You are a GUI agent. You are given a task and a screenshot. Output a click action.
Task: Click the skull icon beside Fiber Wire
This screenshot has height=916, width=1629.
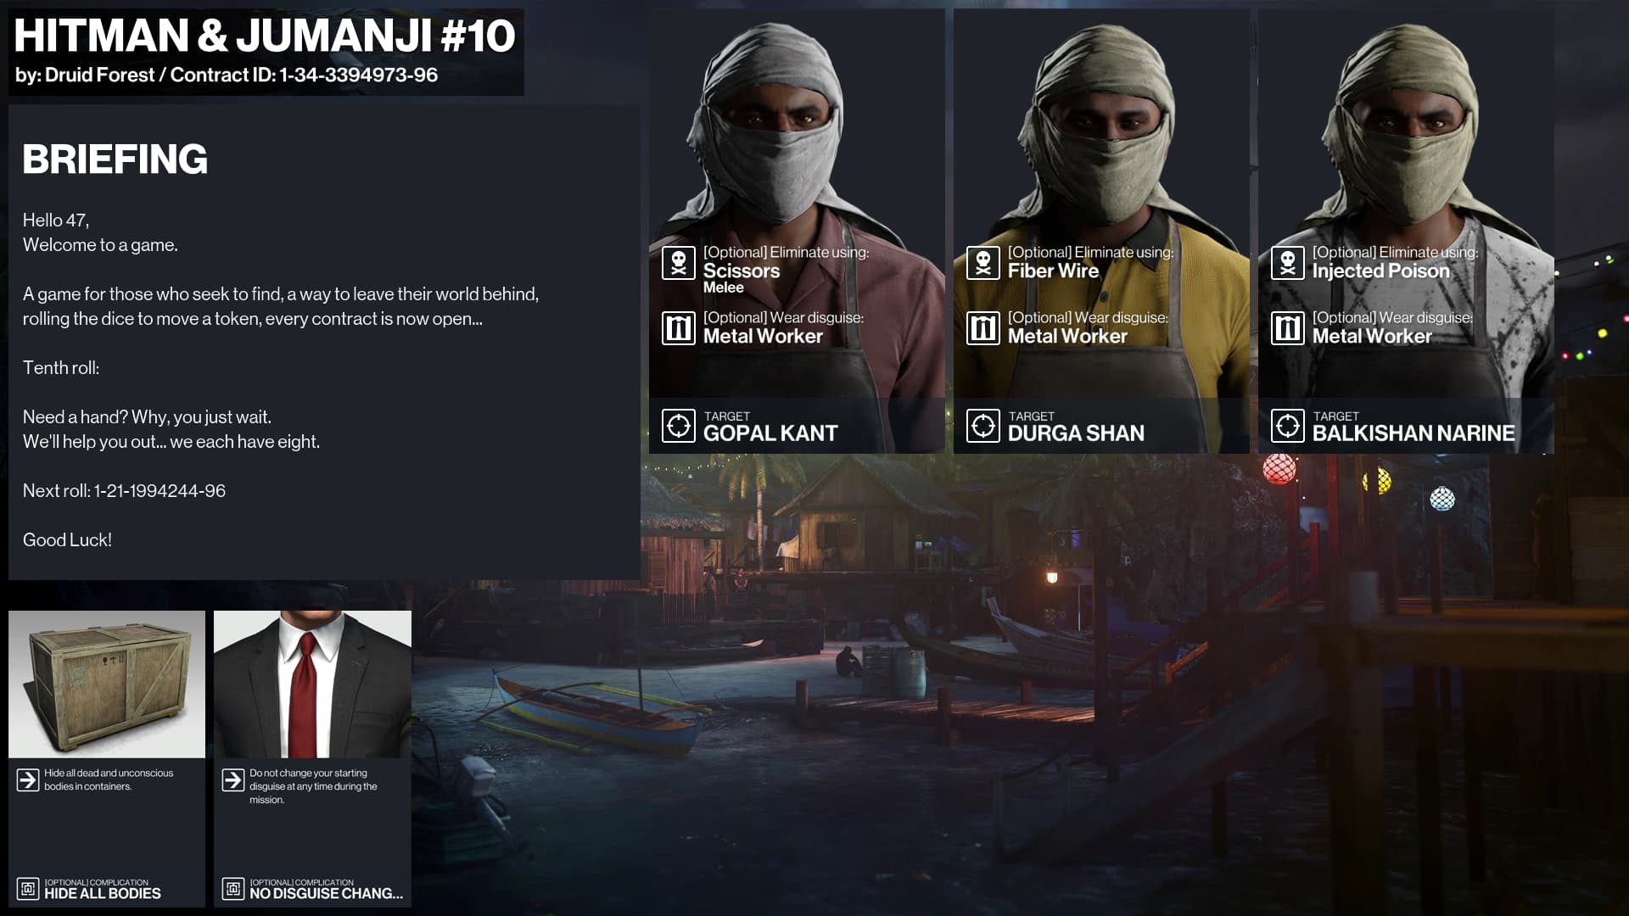[983, 263]
